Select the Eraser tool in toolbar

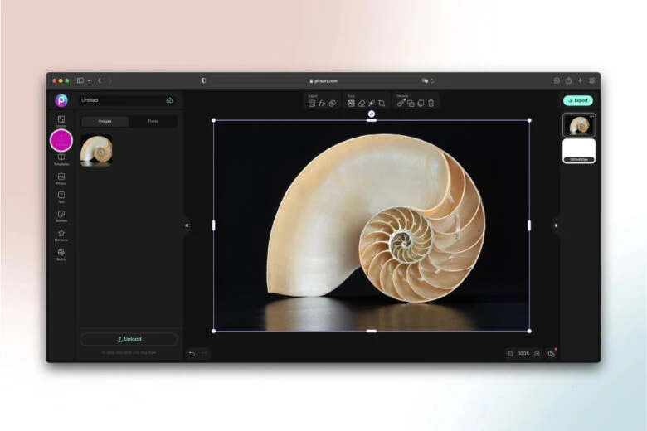pyautogui.click(x=361, y=104)
